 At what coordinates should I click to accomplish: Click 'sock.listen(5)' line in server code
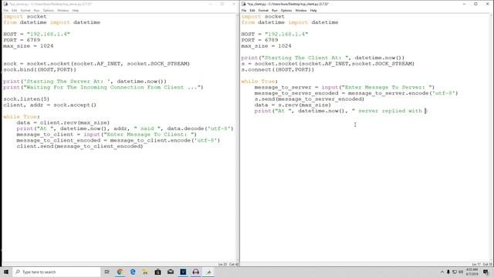coord(26,99)
